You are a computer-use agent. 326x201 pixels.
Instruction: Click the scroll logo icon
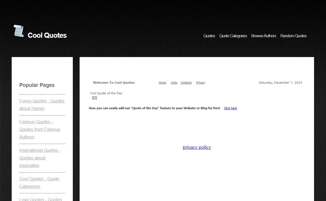19,31
